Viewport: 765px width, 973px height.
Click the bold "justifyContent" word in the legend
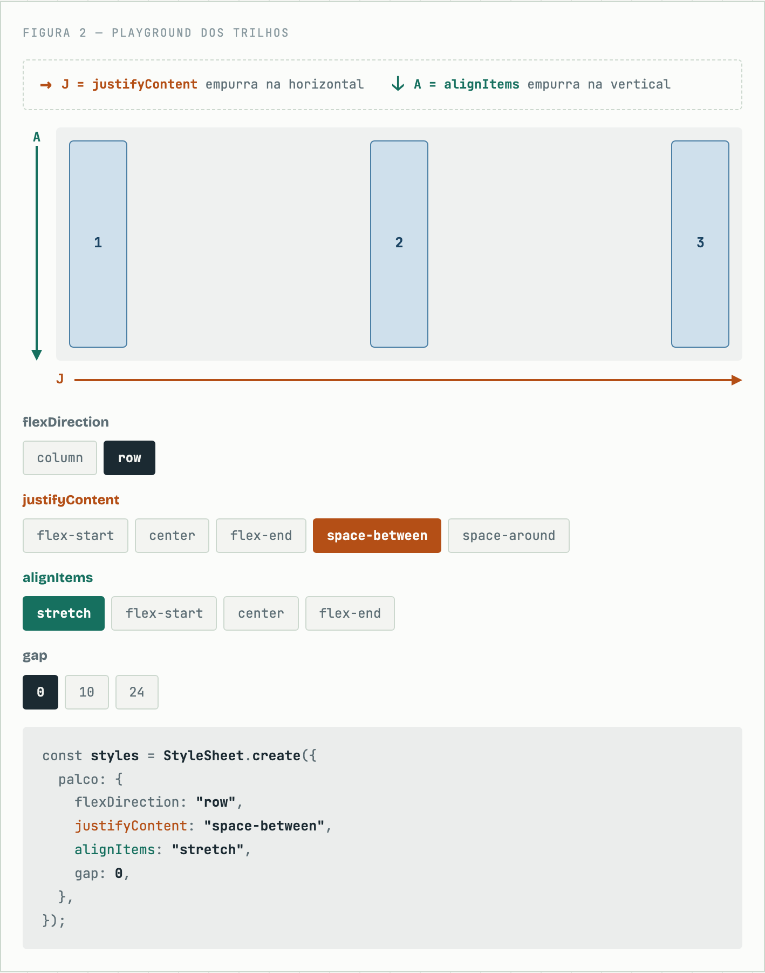(x=145, y=84)
